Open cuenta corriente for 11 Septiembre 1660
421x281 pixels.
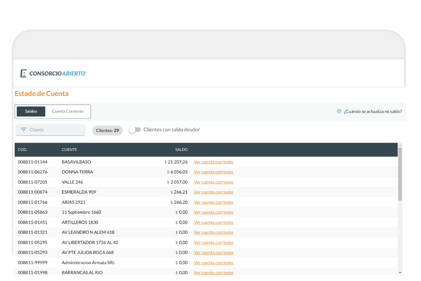213,212
